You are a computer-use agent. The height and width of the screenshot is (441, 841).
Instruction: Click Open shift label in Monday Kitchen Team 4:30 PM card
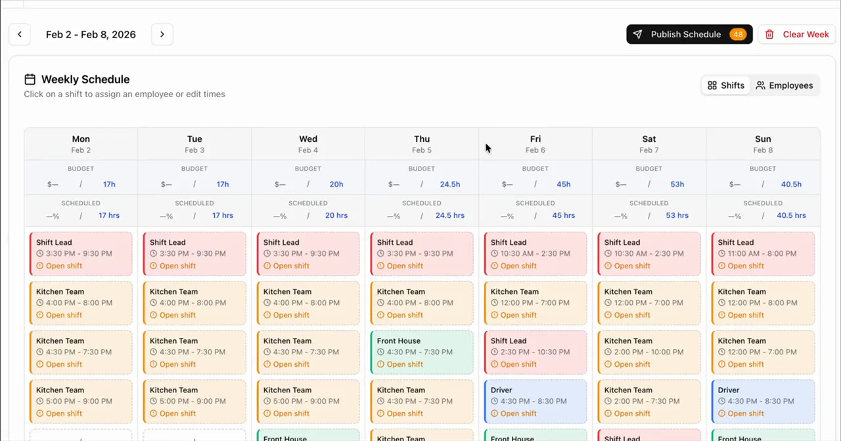(x=64, y=364)
